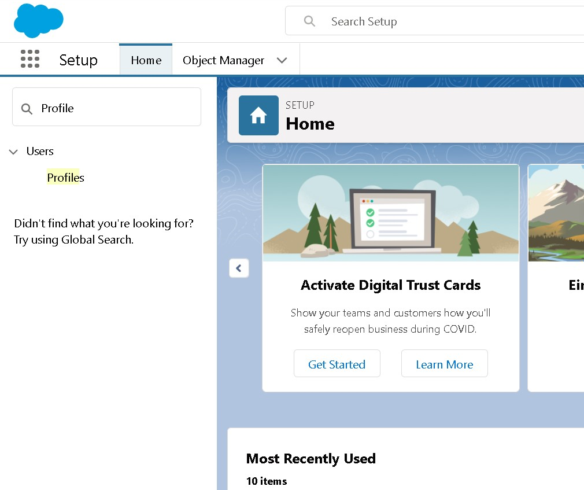Click the carousel previous arrow button
584x490 pixels.
click(239, 268)
